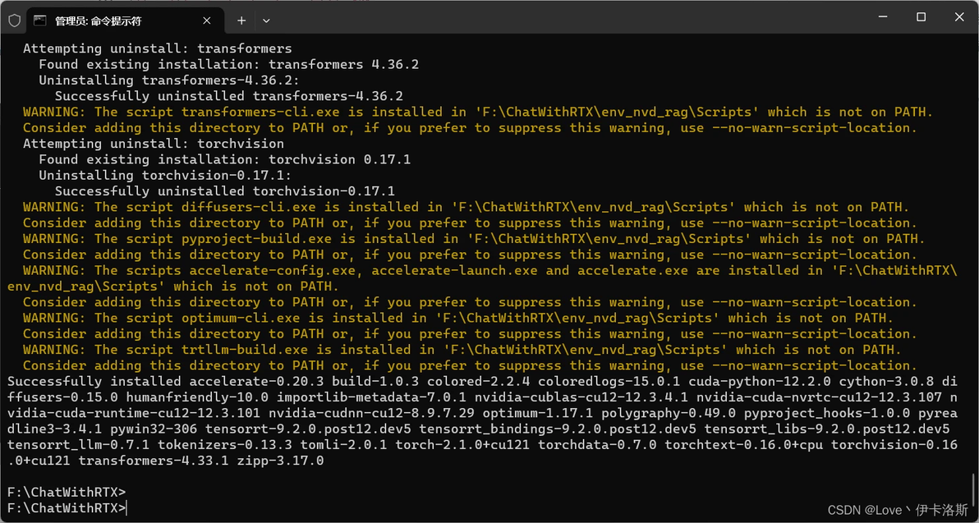This screenshot has height=523, width=979.
Task: Click 'Successfully uninstalled transformers-4.36.2' text
Action: coord(240,96)
